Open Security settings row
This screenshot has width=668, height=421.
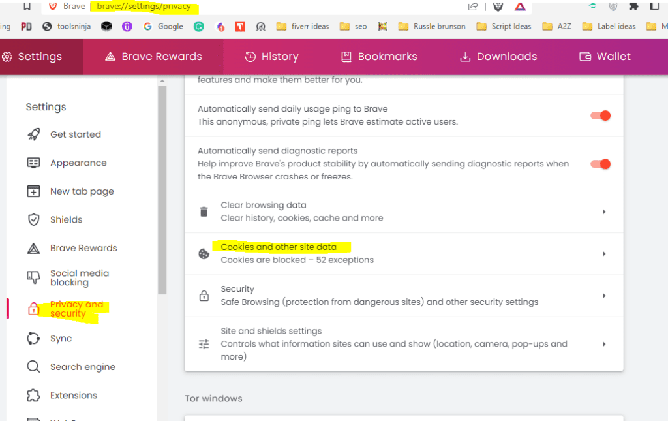[x=404, y=296]
